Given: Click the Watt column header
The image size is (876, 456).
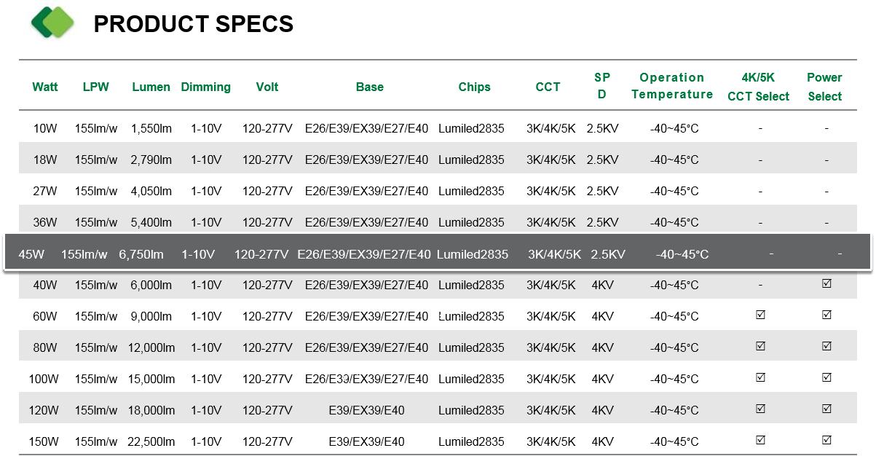Looking at the screenshot, I should (x=45, y=87).
